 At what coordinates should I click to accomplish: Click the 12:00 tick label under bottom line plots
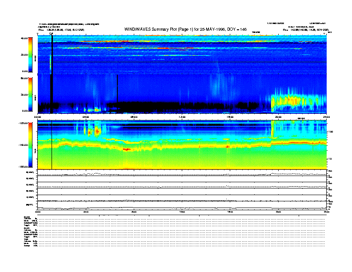pos(182,212)
